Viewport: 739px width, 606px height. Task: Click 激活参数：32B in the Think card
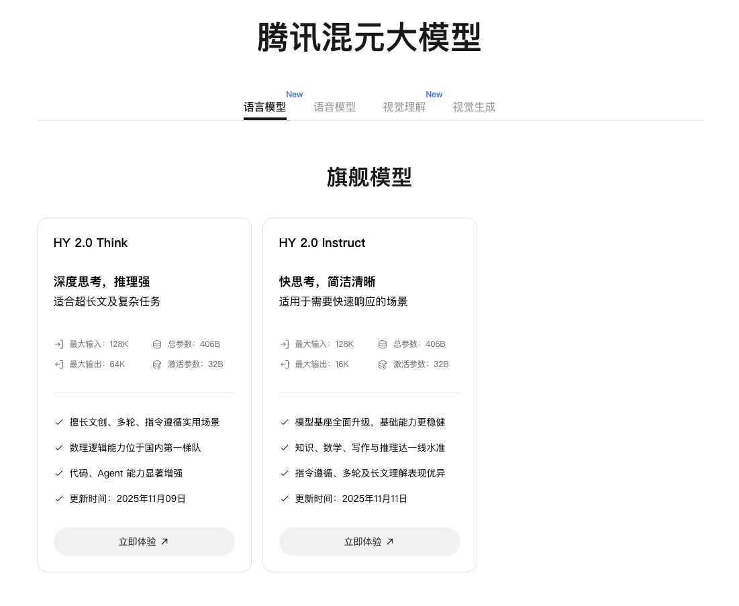[x=195, y=364]
